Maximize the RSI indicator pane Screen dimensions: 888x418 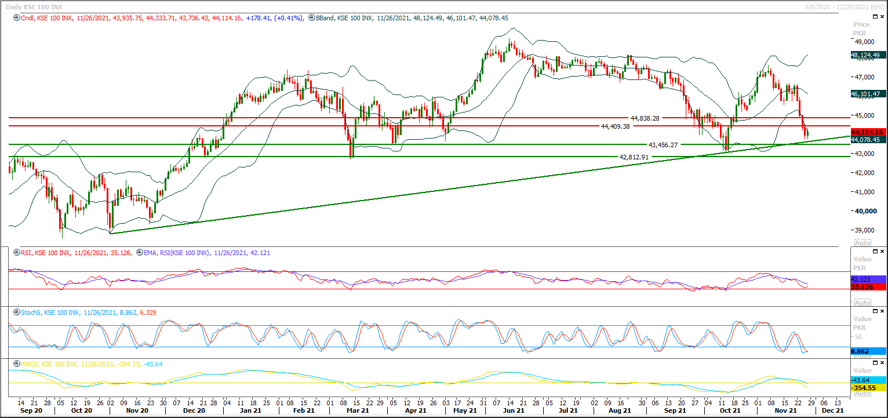(x=874, y=251)
